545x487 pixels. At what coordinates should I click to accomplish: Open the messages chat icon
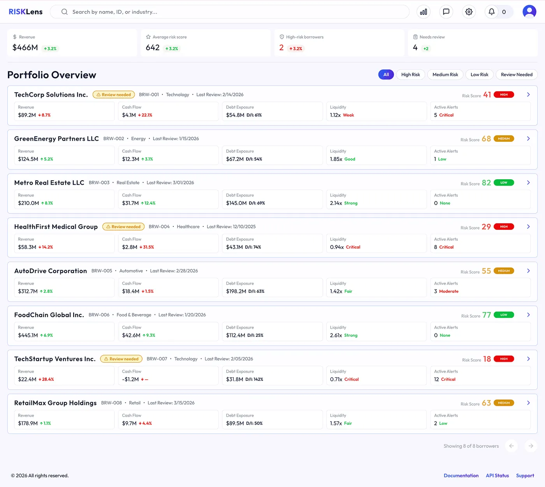point(446,12)
